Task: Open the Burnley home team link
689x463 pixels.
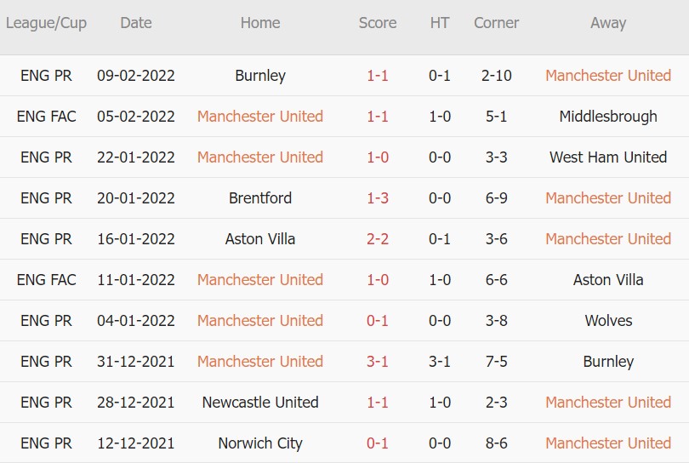Action: (x=260, y=76)
